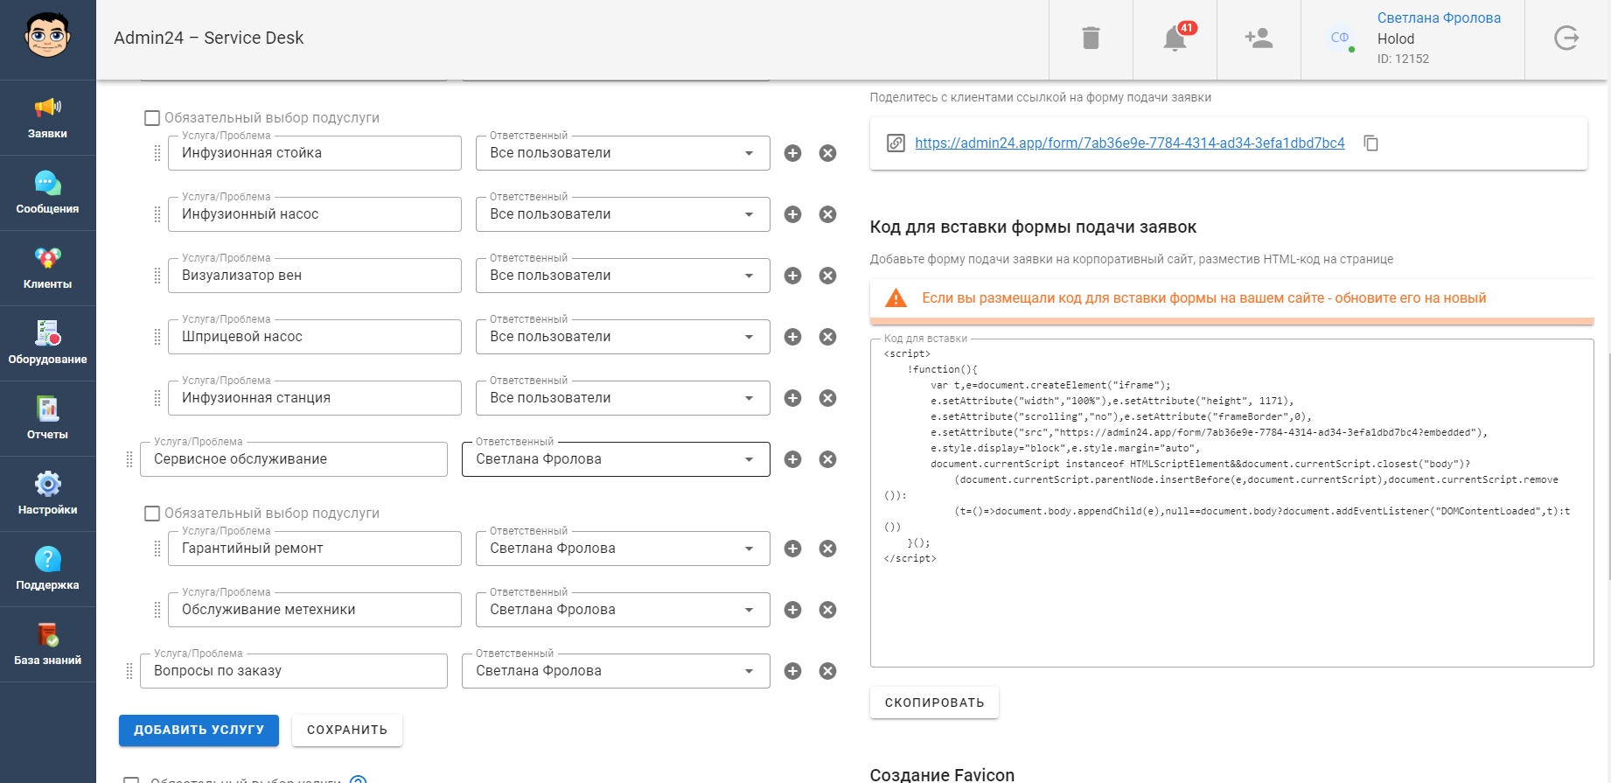Open Отчеты in the sidebar

point(47,419)
